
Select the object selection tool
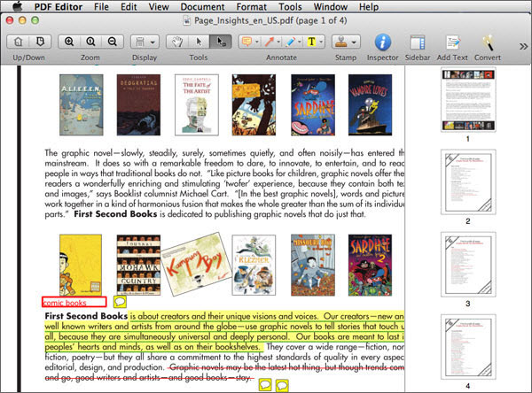click(221, 42)
